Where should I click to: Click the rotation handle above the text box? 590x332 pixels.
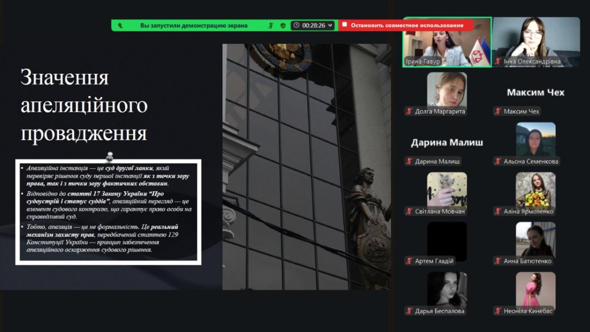coord(110,156)
